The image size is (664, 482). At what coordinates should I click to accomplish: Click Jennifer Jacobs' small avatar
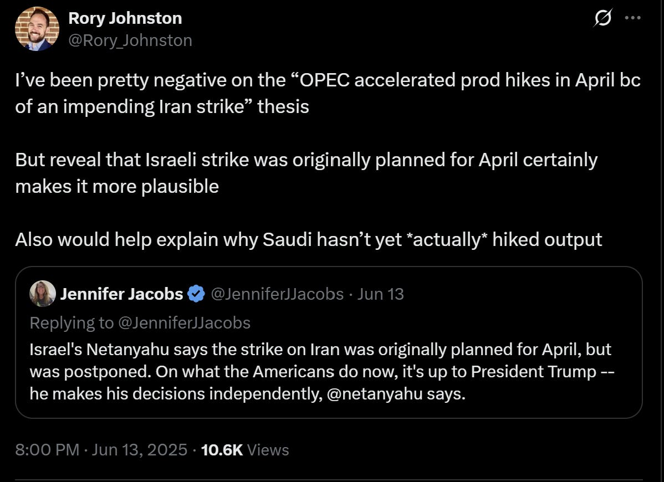click(x=43, y=294)
